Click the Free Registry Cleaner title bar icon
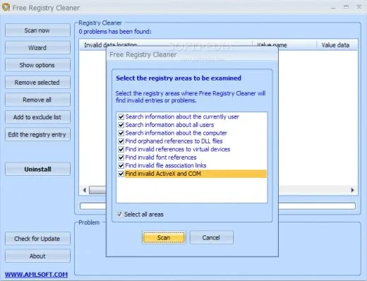This screenshot has width=367, height=281. click(x=6, y=7)
